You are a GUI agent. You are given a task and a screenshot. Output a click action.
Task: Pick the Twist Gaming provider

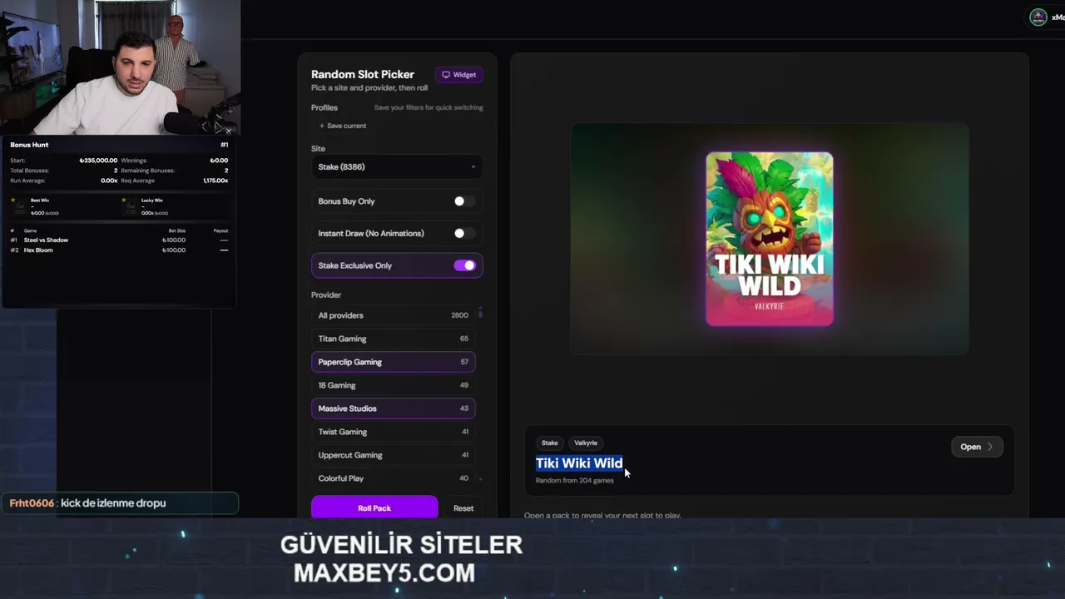point(393,432)
